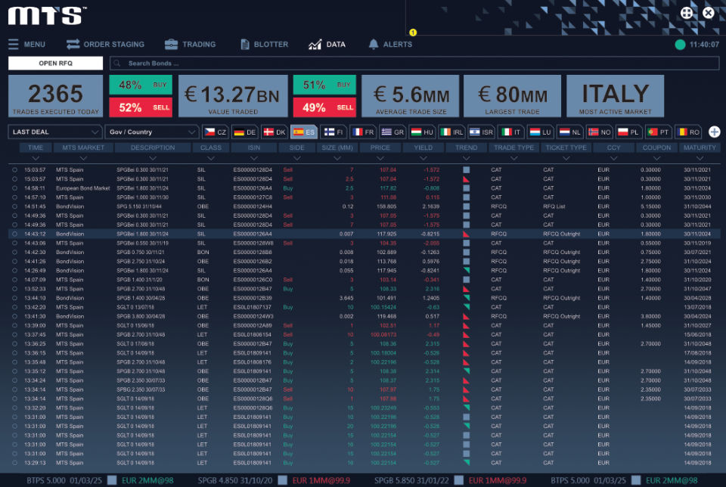This screenshot has width=726, height=487.
Task: Select the IT flag filter
Action: [x=510, y=132]
